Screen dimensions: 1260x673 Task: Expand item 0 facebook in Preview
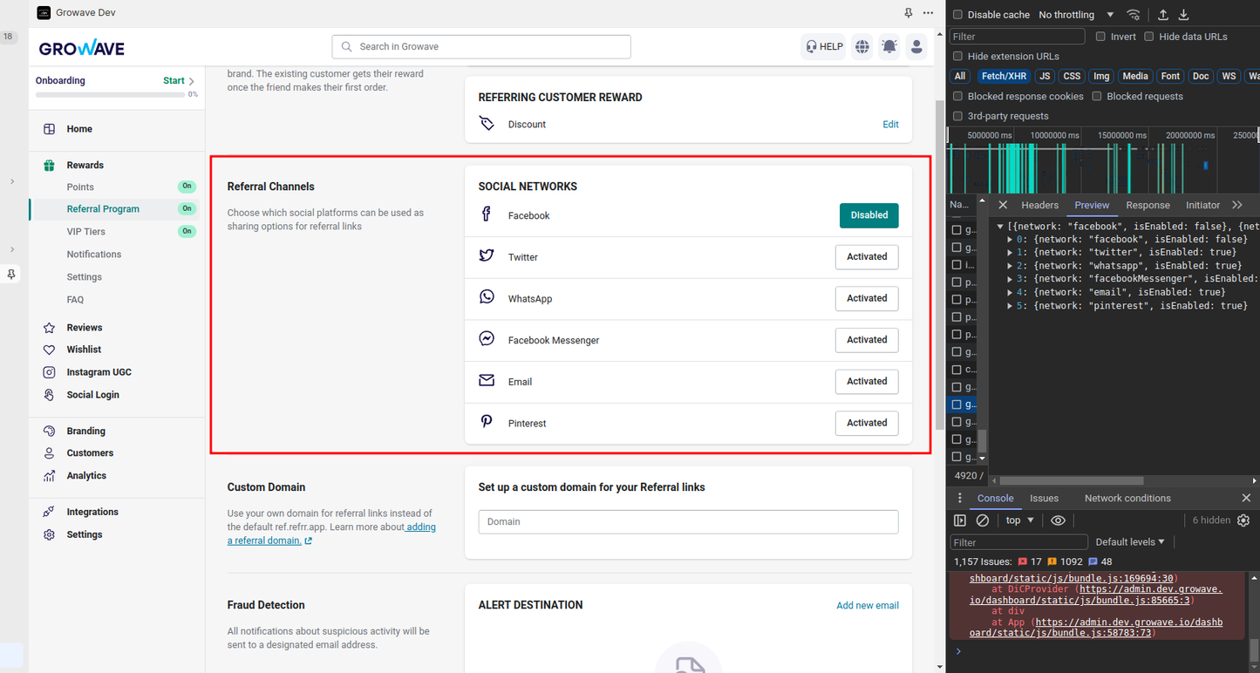[1011, 240]
